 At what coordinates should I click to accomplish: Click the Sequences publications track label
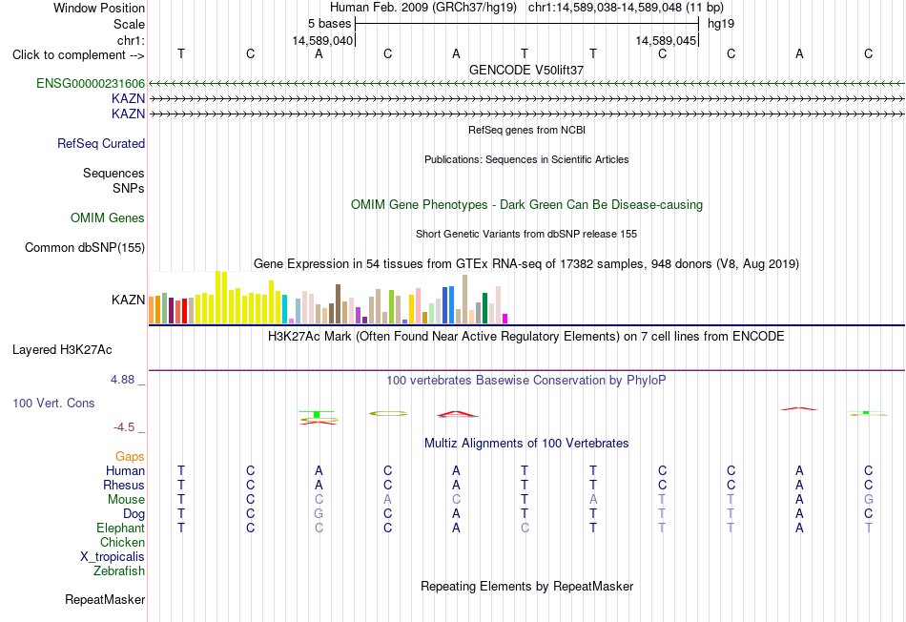pyautogui.click(x=113, y=173)
